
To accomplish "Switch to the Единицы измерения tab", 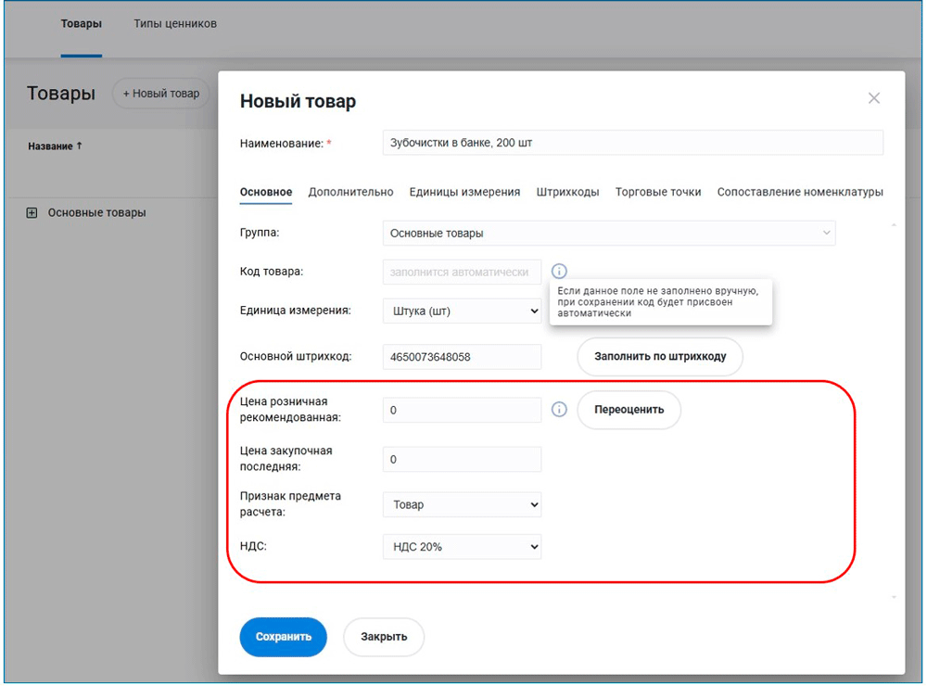I will [x=464, y=192].
